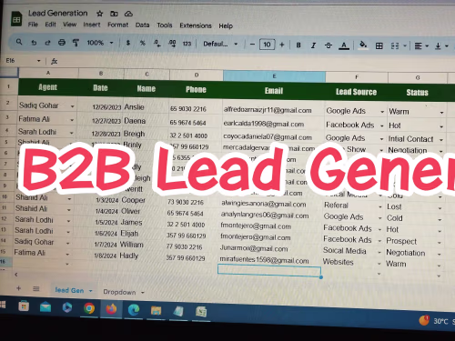455x341 pixels.
Task: Open text color picker
Action: coord(344,45)
